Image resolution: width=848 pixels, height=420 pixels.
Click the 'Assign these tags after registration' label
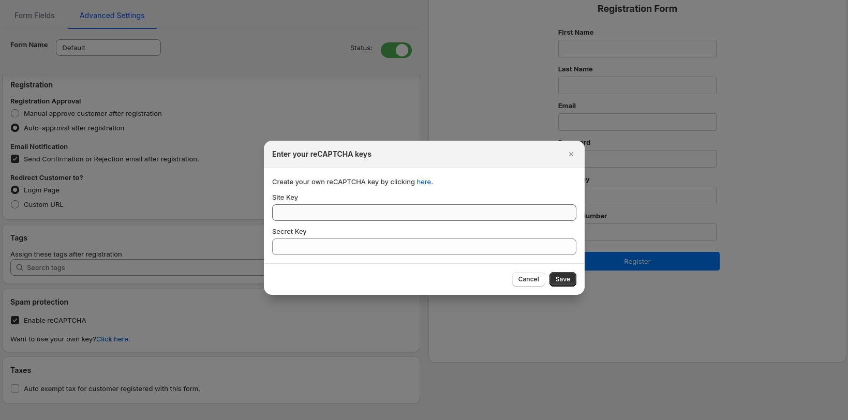point(66,254)
